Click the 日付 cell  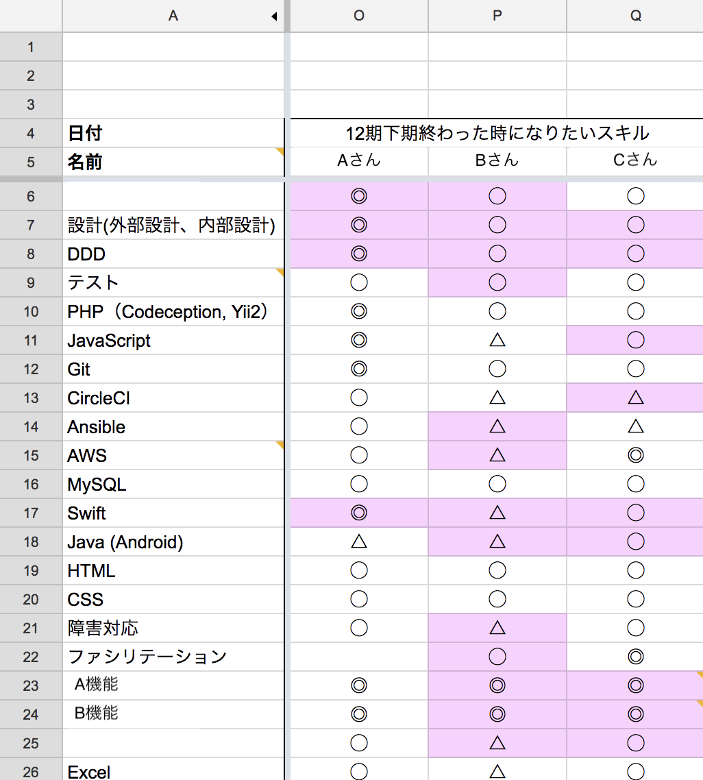[173, 134]
